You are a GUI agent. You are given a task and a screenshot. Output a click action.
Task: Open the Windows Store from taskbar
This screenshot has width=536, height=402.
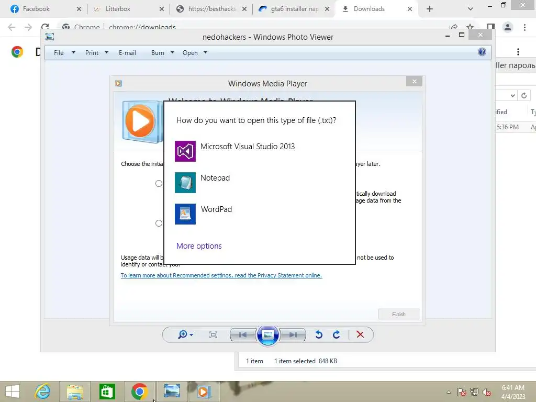(x=107, y=392)
